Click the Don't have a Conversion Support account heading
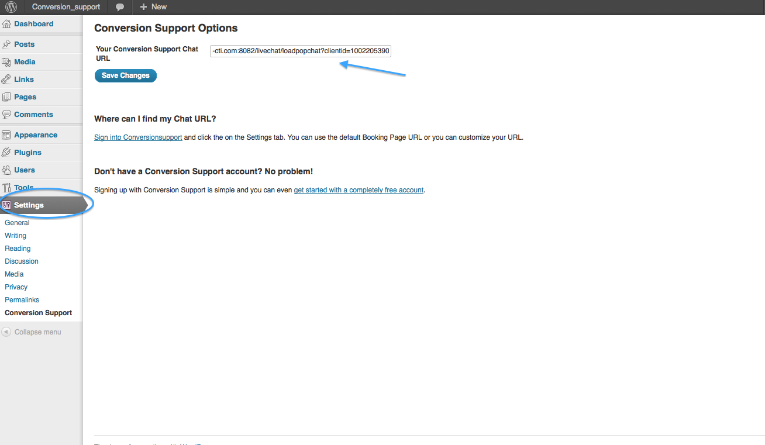The image size is (765, 445). coord(204,171)
